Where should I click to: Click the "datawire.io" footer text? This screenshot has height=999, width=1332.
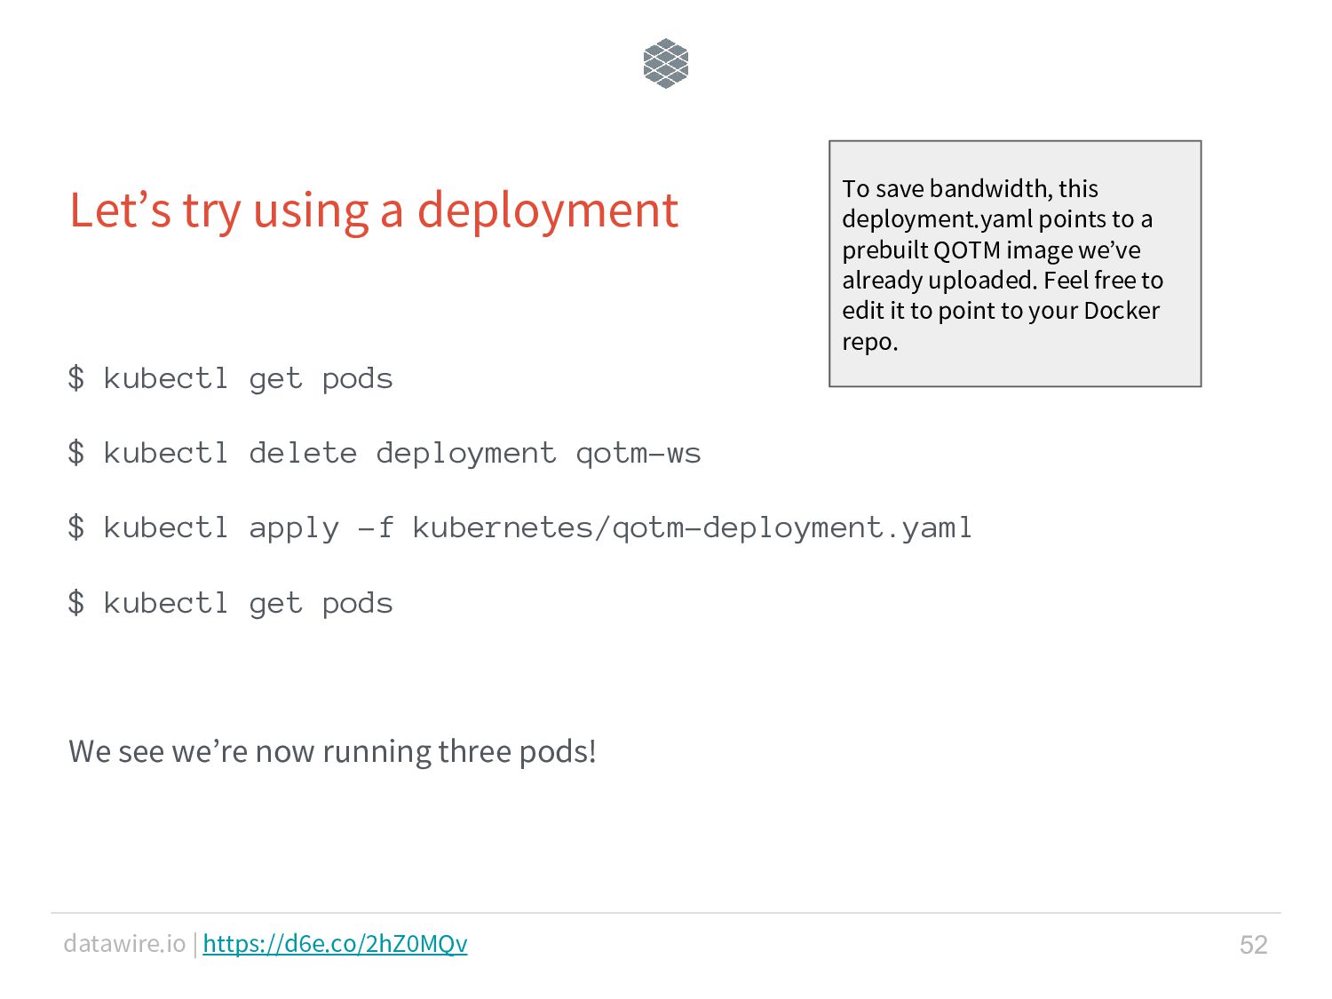[124, 943]
